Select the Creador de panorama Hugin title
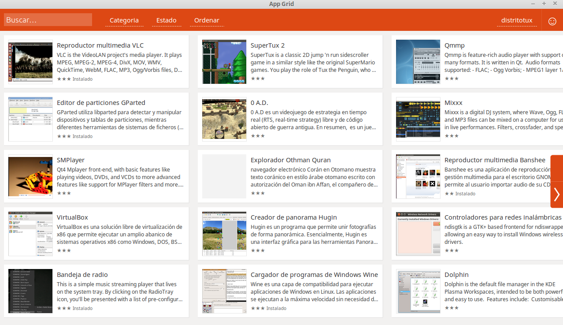 click(294, 217)
